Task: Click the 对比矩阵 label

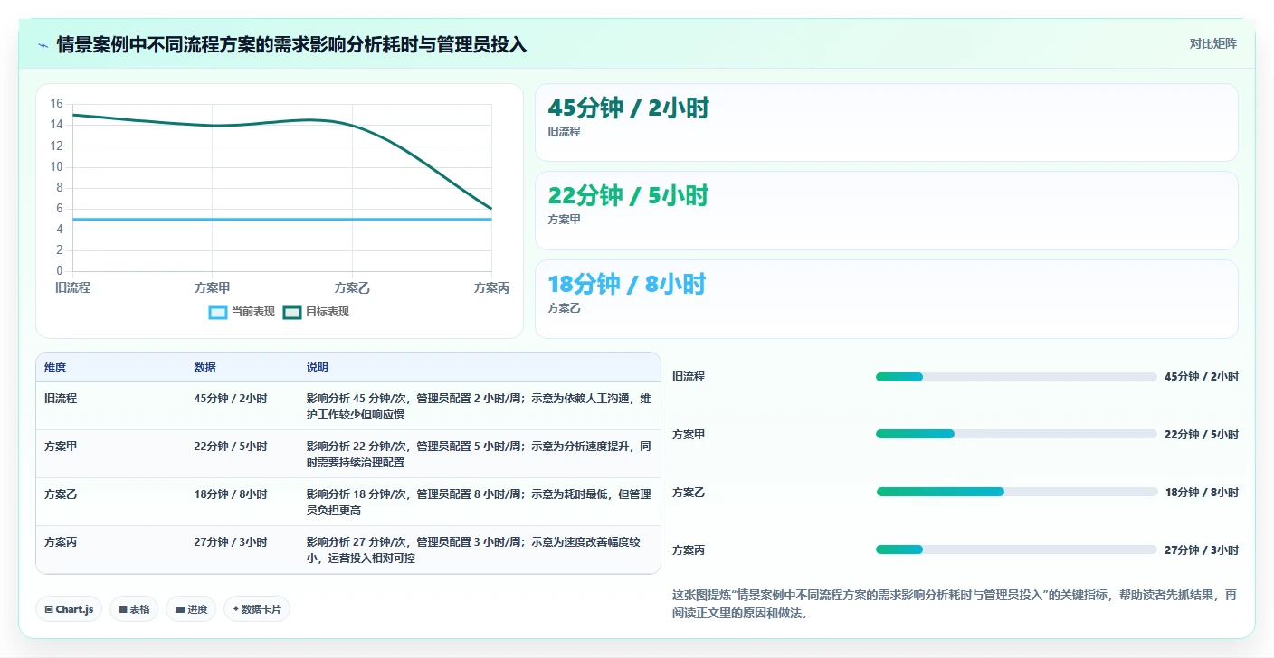Action: click(x=1212, y=43)
